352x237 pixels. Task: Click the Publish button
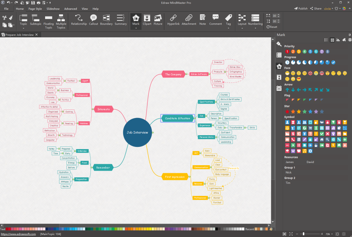coord(301,8)
